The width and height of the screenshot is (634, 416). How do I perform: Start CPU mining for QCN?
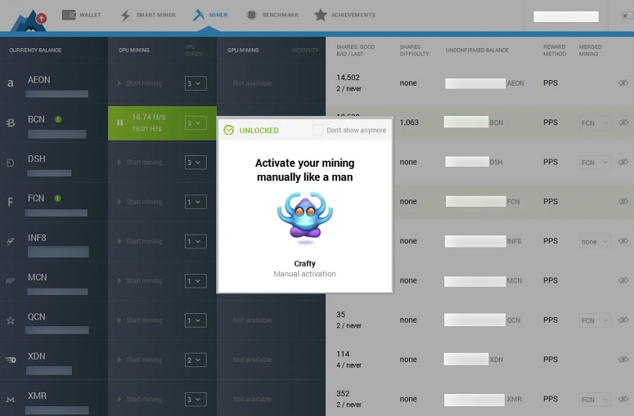click(140, 320)
